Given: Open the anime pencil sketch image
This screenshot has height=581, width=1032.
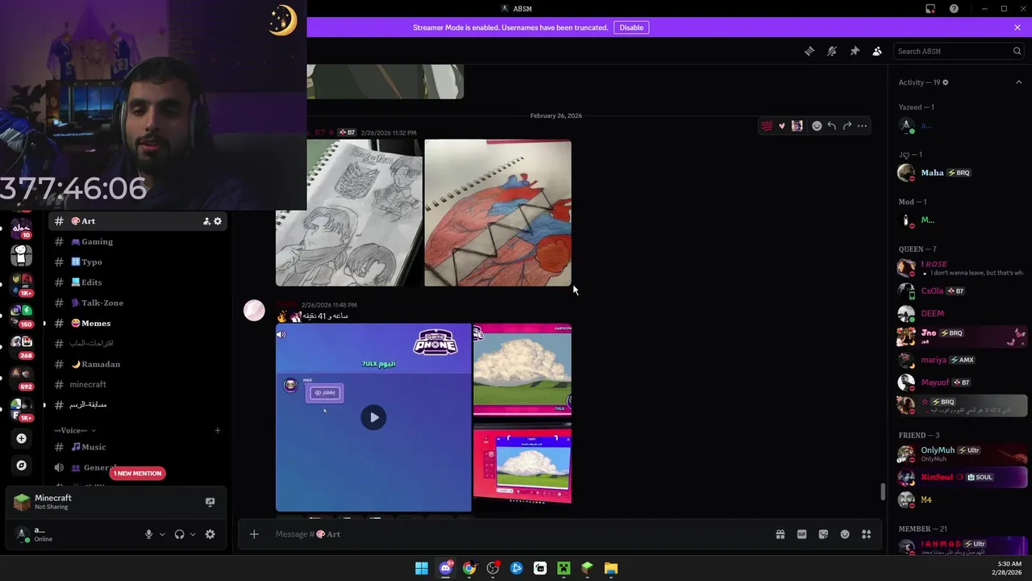Looking at the screenshot, I should click(x=348, y=213).
